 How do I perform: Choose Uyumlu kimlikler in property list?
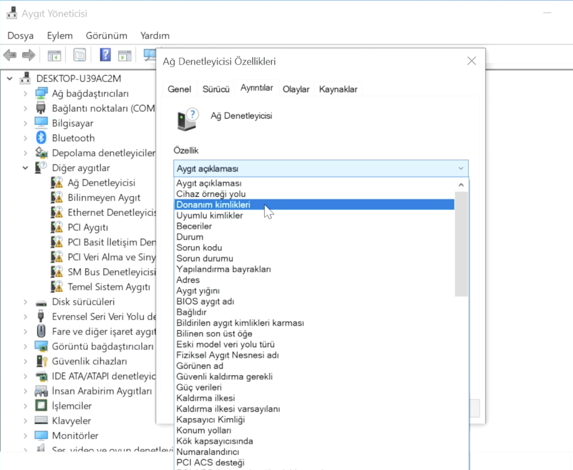tap(210, 215)
